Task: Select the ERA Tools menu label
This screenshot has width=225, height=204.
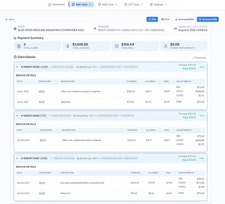Action: click(82, 5)
